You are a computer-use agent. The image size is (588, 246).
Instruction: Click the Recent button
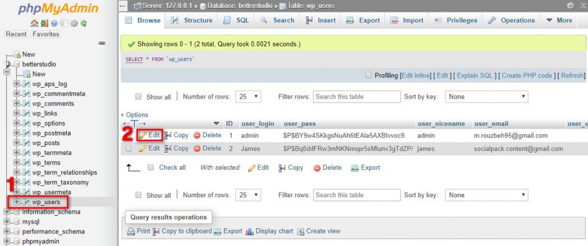pyautogui.click(x=17, y=34)
